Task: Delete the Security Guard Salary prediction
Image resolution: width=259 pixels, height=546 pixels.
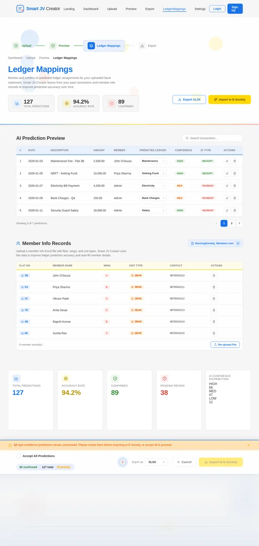Action: 235,210
